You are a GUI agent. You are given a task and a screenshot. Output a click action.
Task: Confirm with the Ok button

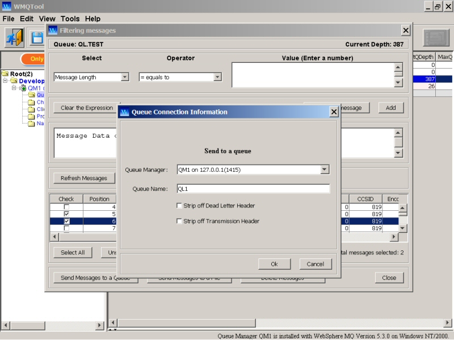(274, 264)
